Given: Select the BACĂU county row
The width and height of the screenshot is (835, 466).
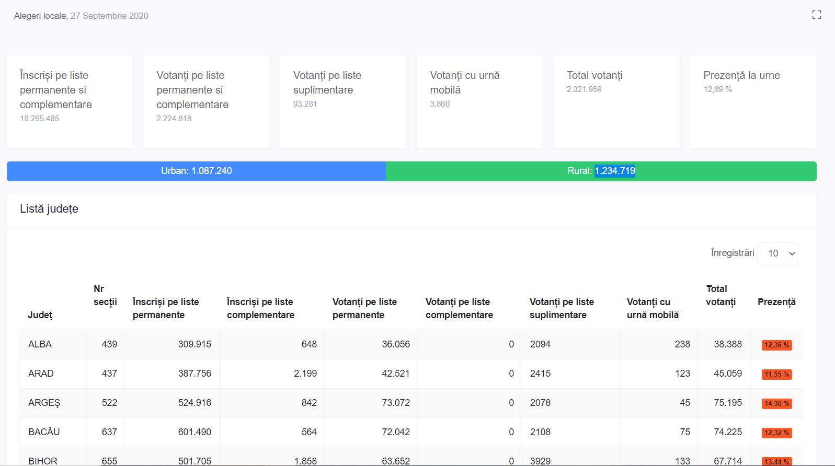Looking at the screenshot, I should coord(44,432).
